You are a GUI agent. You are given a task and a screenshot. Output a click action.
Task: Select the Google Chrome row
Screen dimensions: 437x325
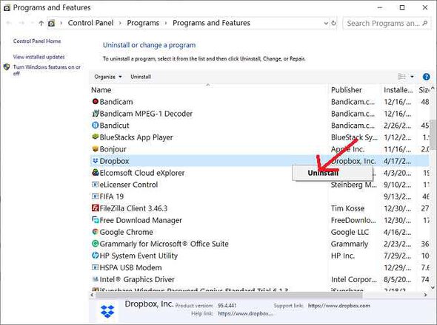(259, 232)
